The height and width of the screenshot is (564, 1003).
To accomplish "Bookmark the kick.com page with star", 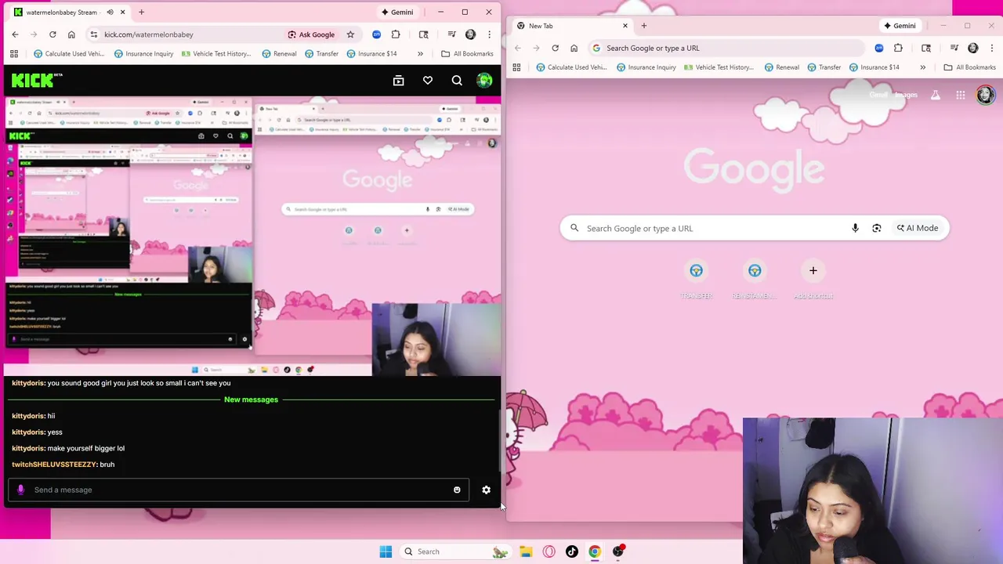I will pos(350,34).
